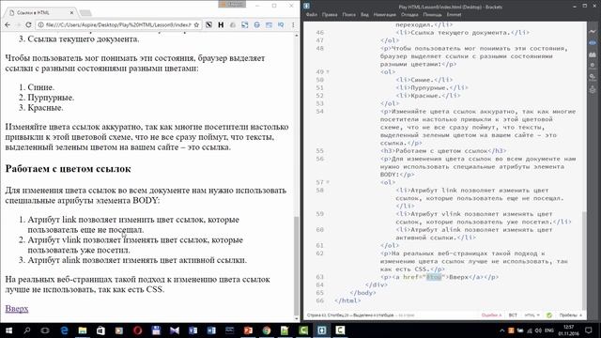The height and width of the screenshot is (338, 601).
Task: Click volume icon in system tray
Action: point(538,330)
